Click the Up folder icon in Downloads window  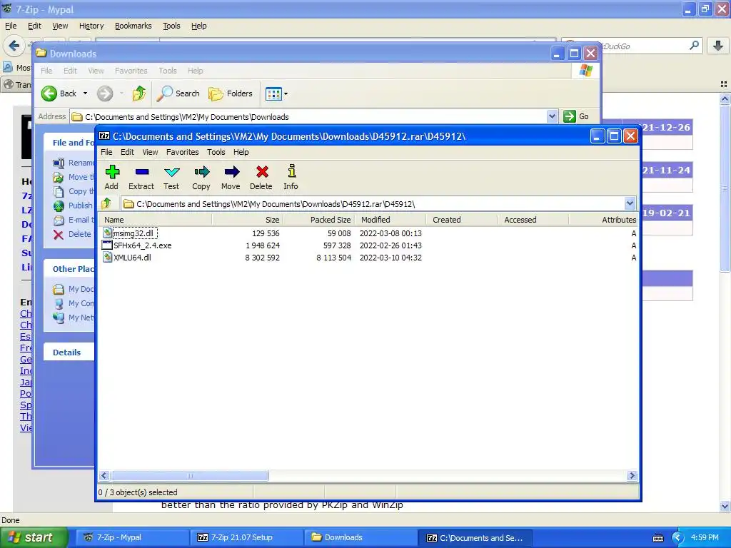point(138,93)
